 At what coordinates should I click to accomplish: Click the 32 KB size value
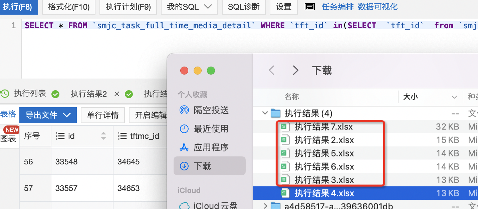[447, 127]
